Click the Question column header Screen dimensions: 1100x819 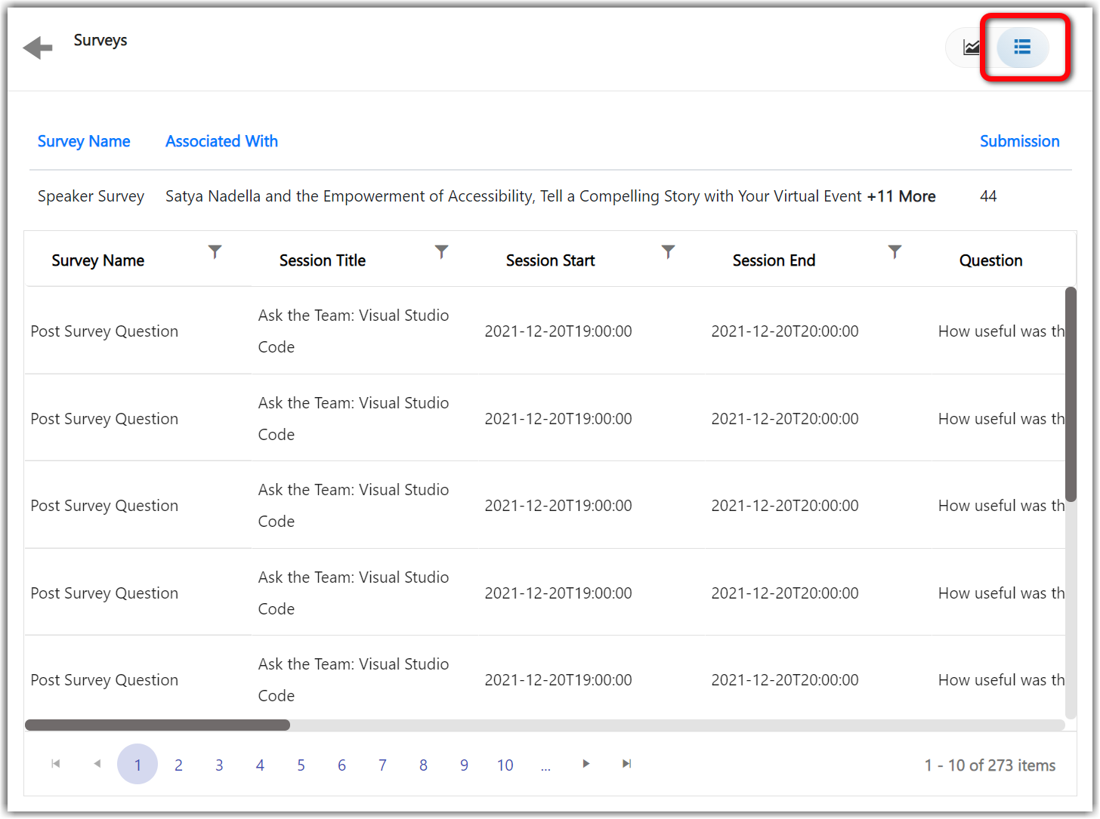(990, 260)
